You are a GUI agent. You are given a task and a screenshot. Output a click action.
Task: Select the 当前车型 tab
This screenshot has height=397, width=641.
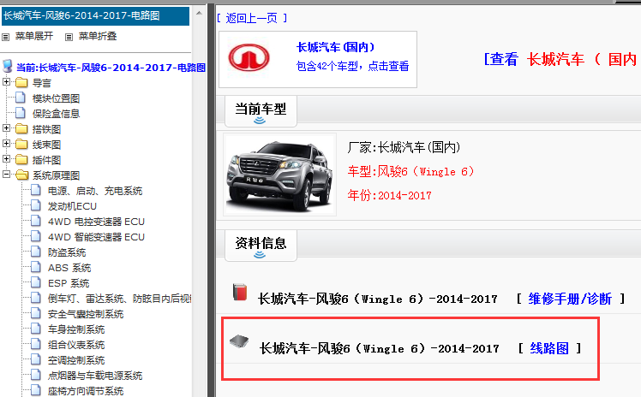coord(261,111)
